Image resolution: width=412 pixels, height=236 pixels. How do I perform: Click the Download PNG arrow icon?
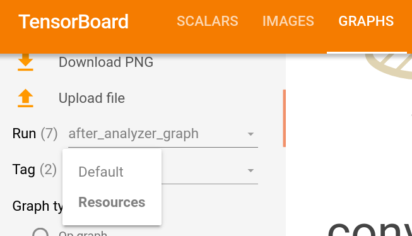25,62
